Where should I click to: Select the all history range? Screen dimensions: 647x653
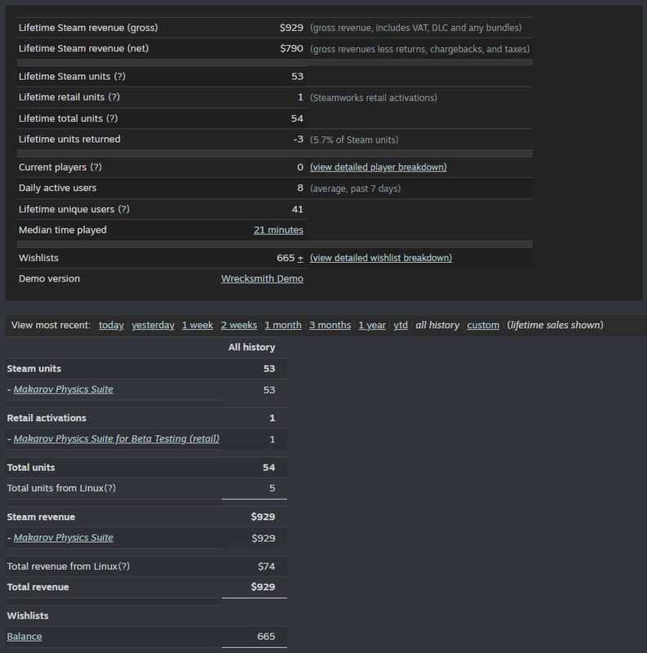pyautogui.click(x=437, y=325)
